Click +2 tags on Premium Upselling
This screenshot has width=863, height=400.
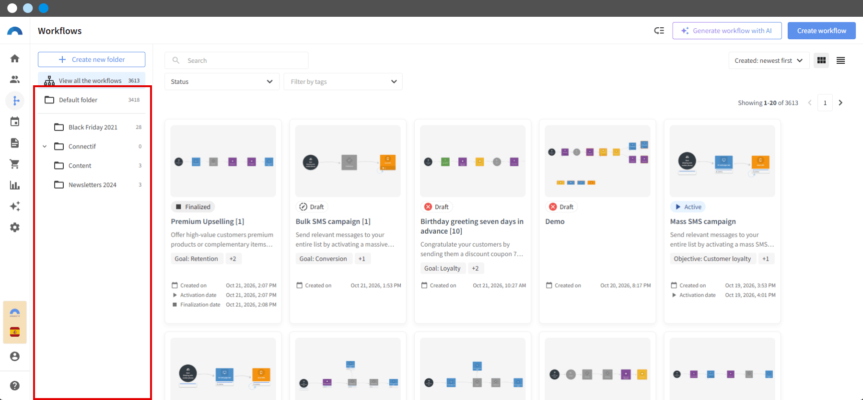click(233, 259)
